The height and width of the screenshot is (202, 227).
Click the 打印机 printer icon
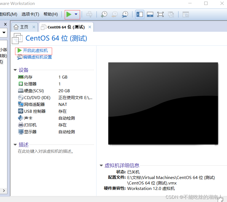tap(21, 125)
